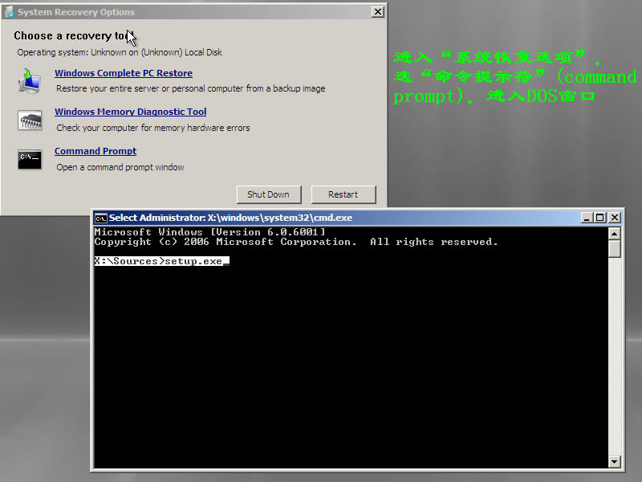Click the Shut Down button

point(269,194)
